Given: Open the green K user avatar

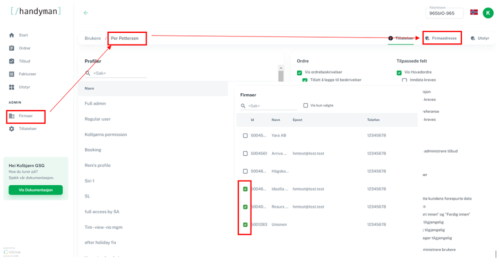Looking at the screenshot, I should pos(488,13).
